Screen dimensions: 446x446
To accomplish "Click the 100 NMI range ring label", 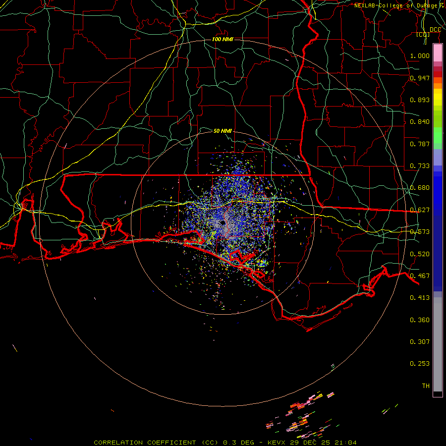I will click(223, 39).
